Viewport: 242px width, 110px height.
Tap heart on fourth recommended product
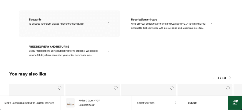(228, 88)
